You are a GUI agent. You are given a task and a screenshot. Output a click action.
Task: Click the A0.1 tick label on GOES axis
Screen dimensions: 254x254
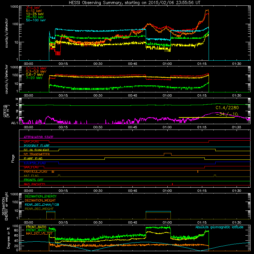(14, 123)
